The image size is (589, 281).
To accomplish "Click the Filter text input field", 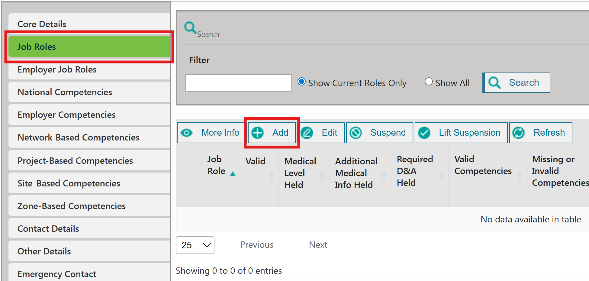I will pos(238,83).
